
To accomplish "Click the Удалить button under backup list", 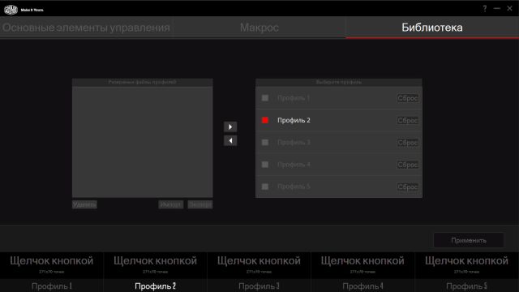I will click(84, 204).
